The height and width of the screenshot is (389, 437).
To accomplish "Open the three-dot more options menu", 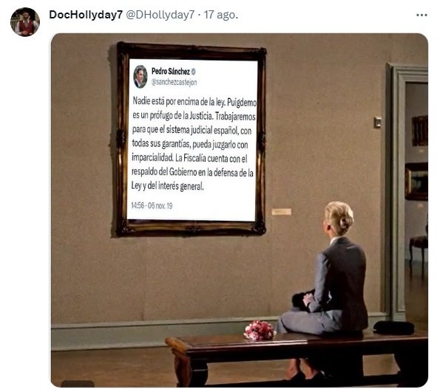I will 421,16.
